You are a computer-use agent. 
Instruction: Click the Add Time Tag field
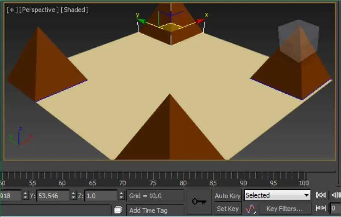[x=155, y=210]
